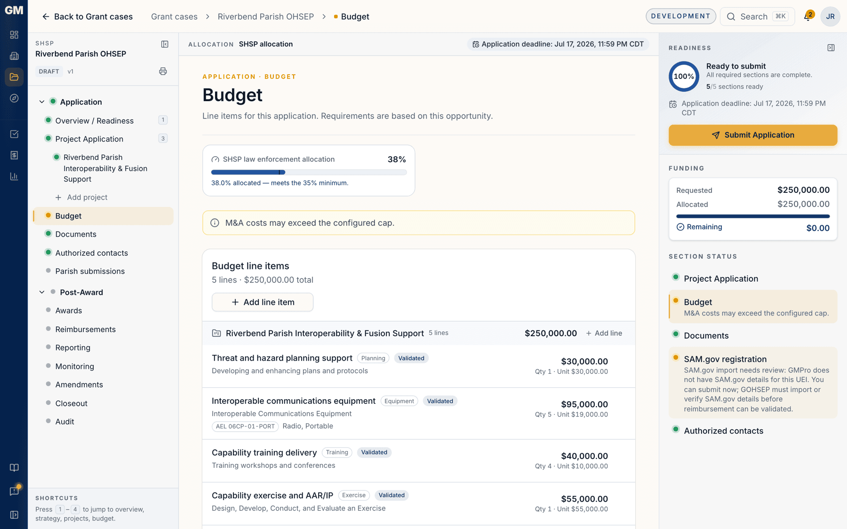Image resolution: width=847 pixels, height=529 pixels.
Task: Click the funding allocated progress bar
Action: 752,216
